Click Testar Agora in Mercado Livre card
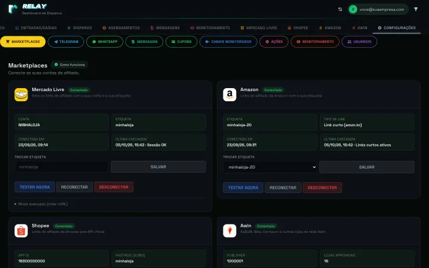Screen dimensions: 429x268 point(35,187)
